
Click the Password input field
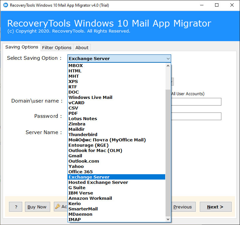[196, 116]
